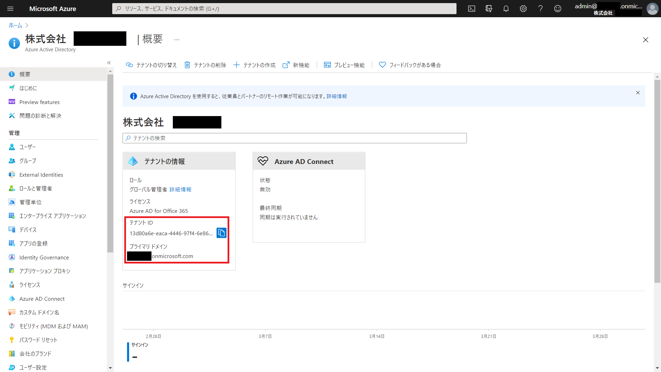Image resolution: width=661 pixels, height=372 pixels.
Task: Click ホーム breadcrumb link
Action: tap(15, 25)
